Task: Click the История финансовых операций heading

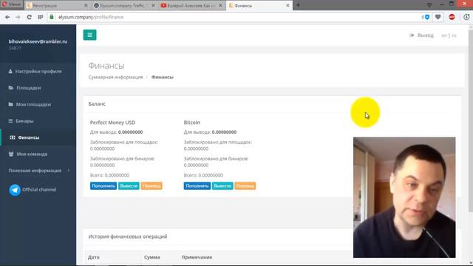Action: pyautogui.click(x=128, y=236)
